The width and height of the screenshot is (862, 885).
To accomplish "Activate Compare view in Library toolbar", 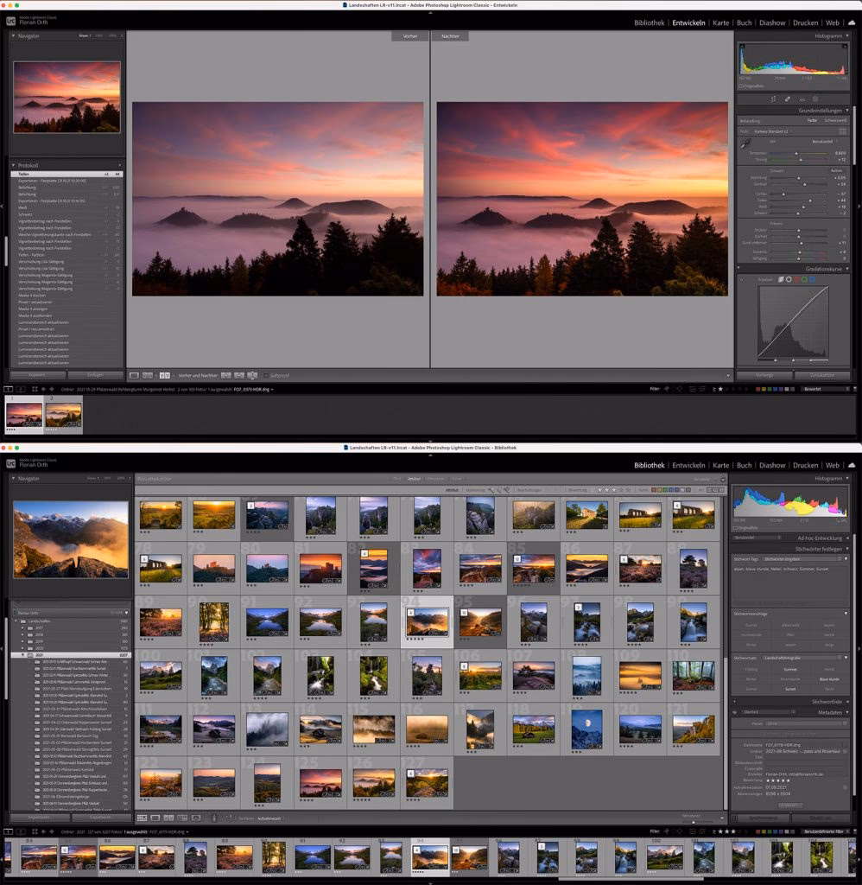I will [x=167, y=818].
